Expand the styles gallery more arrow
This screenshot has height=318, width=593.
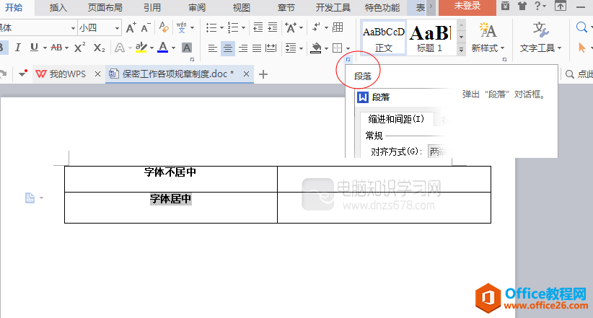461,50
